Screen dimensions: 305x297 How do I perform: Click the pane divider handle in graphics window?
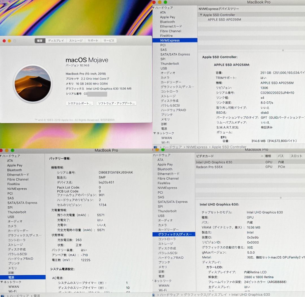tap(280, 198)
